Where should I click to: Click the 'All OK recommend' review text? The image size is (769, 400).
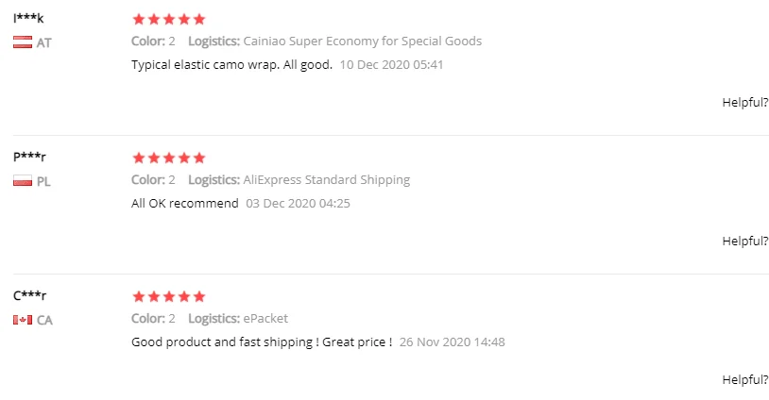[184, 204]
